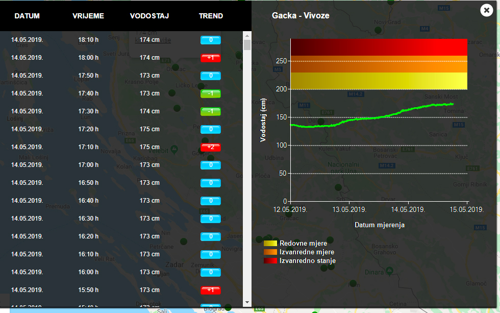Click the DATUM column header
Image resolution: width=500 pixels, height=313 pixels.
point(27,16)
